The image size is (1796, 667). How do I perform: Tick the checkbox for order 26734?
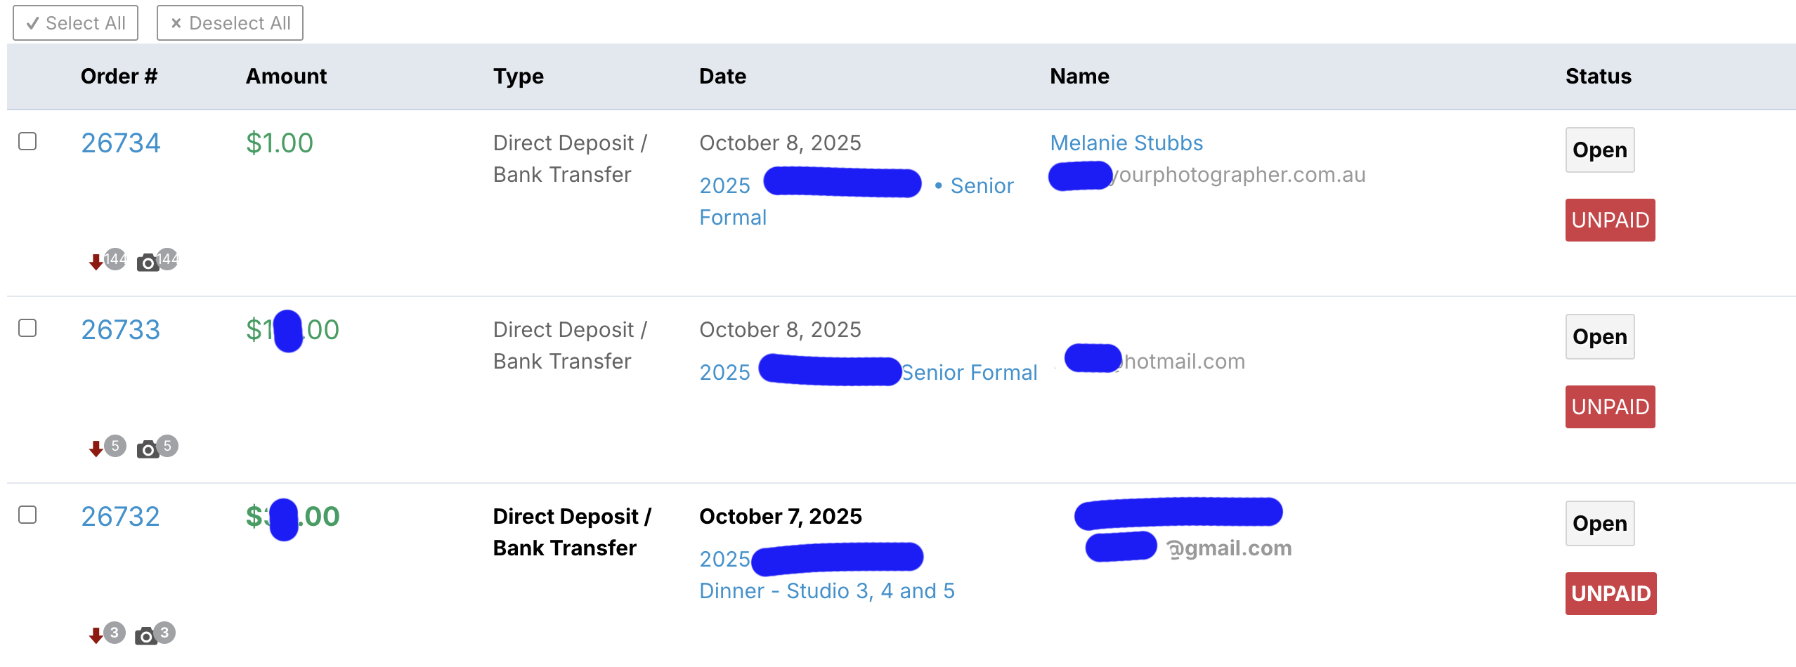pos(27,141)
